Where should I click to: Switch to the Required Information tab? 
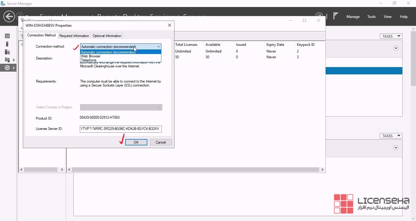[74, 36]
